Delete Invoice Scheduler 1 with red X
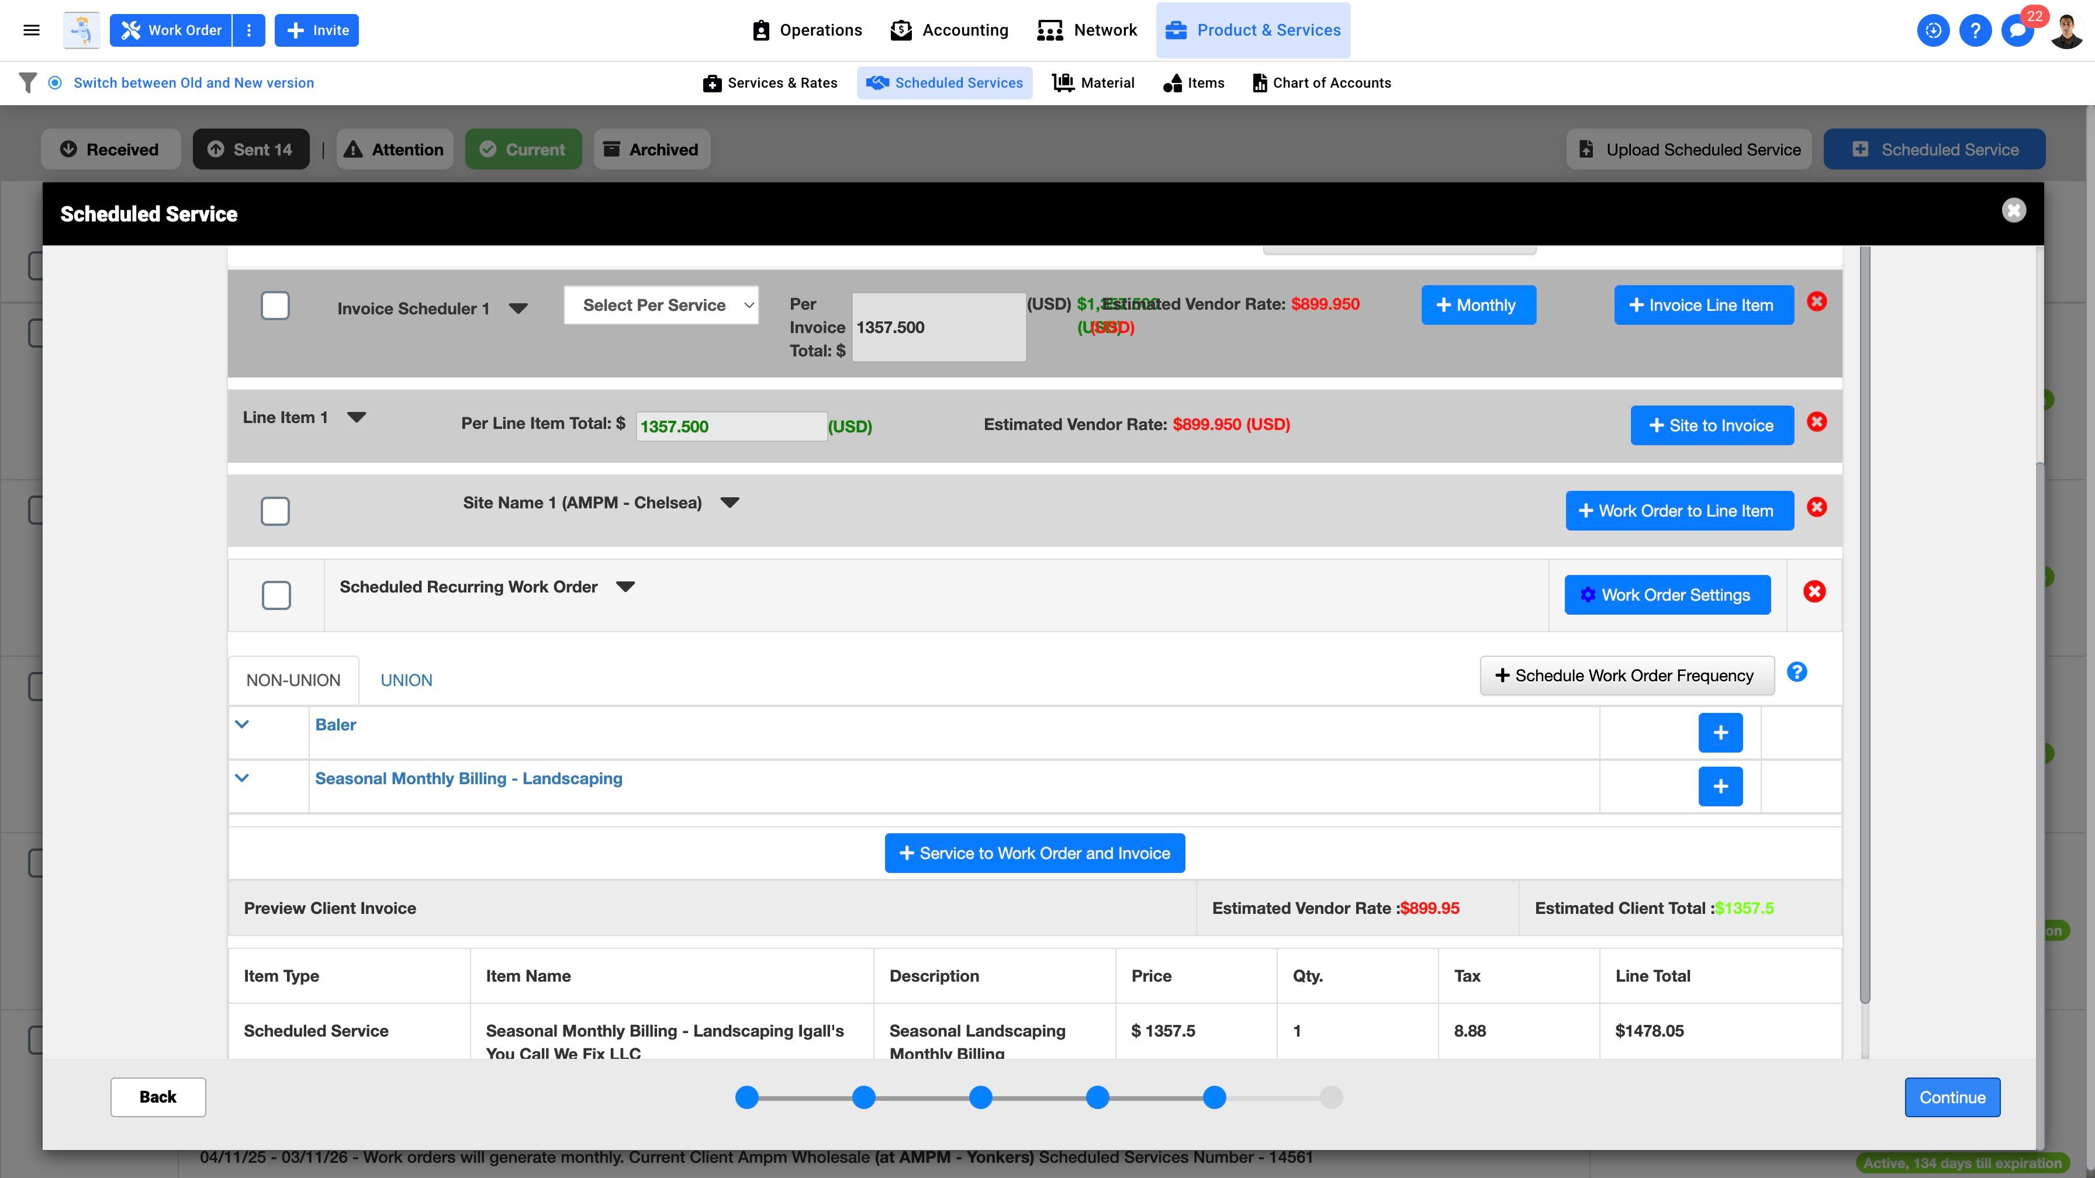 tap(1817, 302)
